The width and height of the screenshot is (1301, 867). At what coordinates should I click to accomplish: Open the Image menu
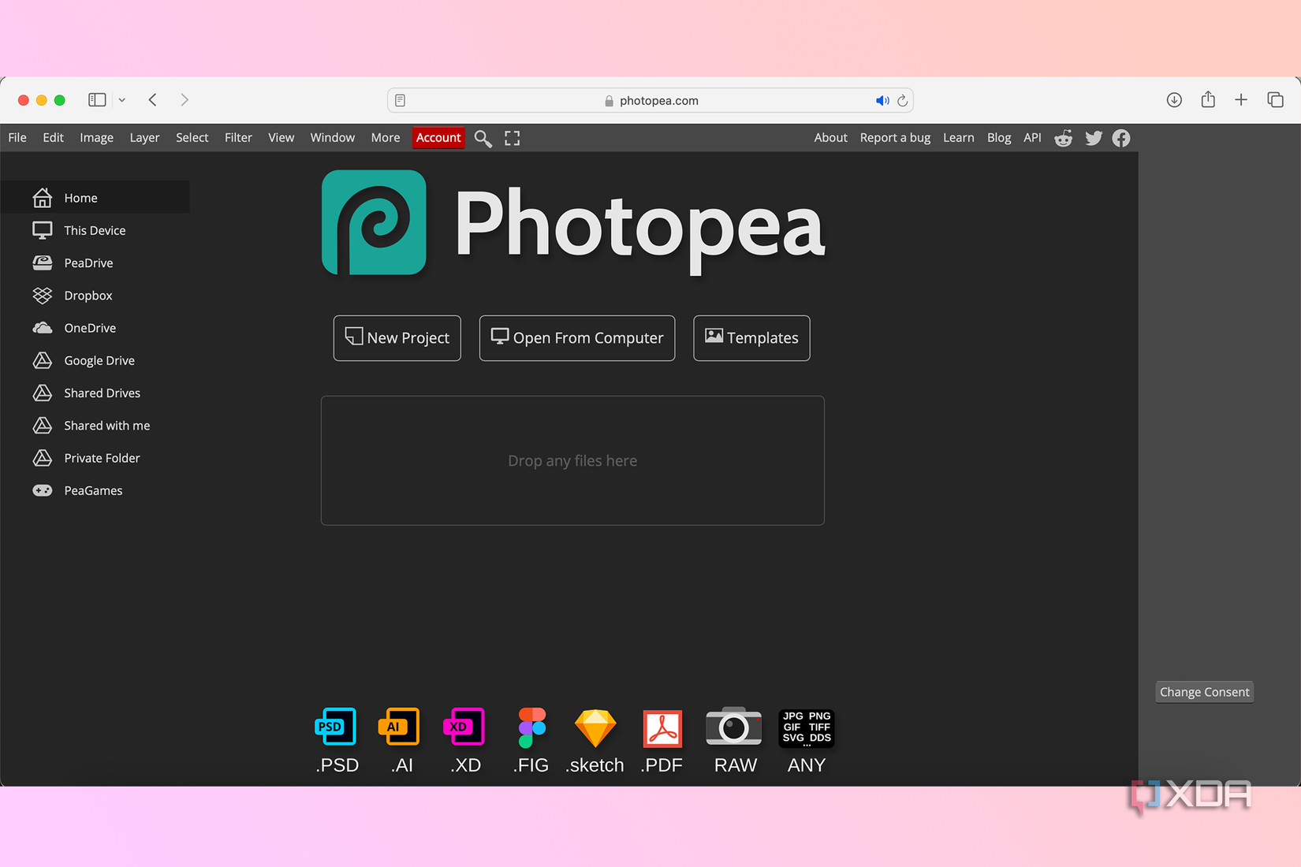[96, 137]
